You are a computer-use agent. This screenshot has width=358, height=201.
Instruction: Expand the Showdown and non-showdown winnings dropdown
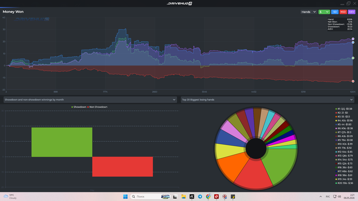click(x=90, y=99)
